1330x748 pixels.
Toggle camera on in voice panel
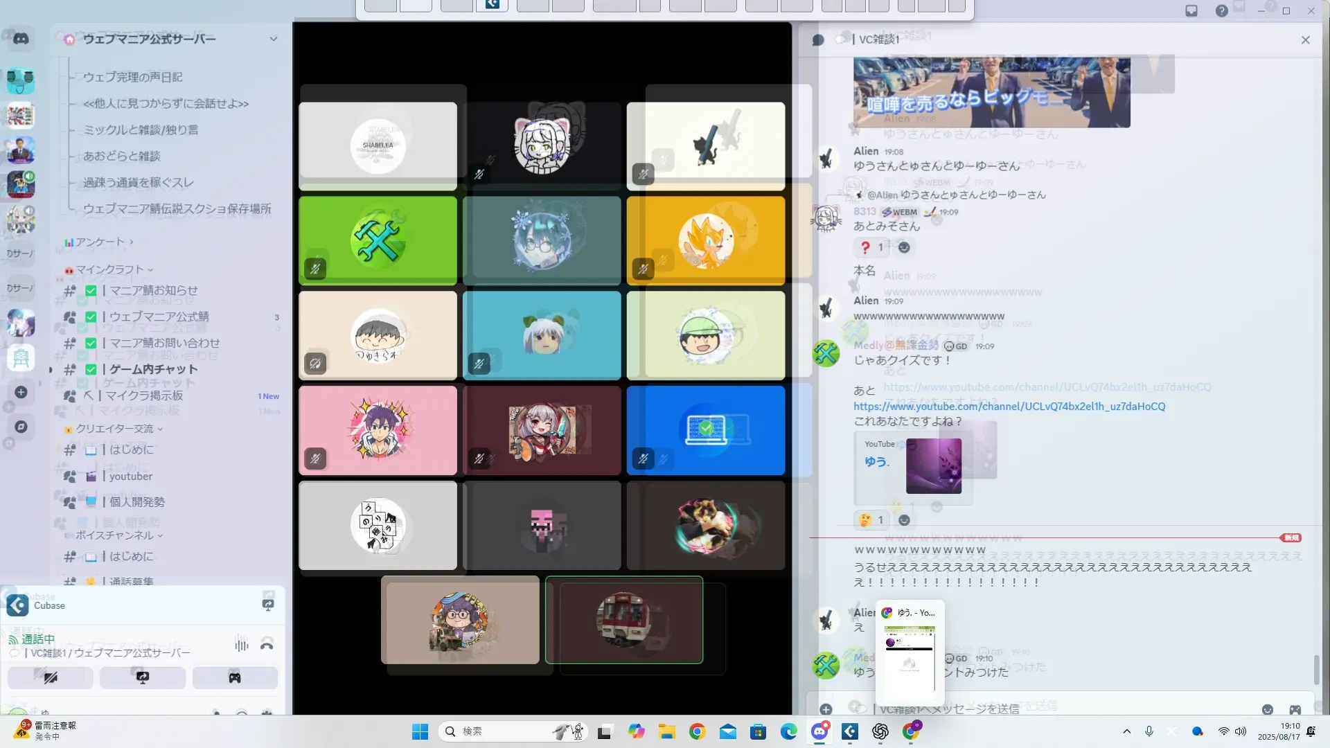click(51, 677)
